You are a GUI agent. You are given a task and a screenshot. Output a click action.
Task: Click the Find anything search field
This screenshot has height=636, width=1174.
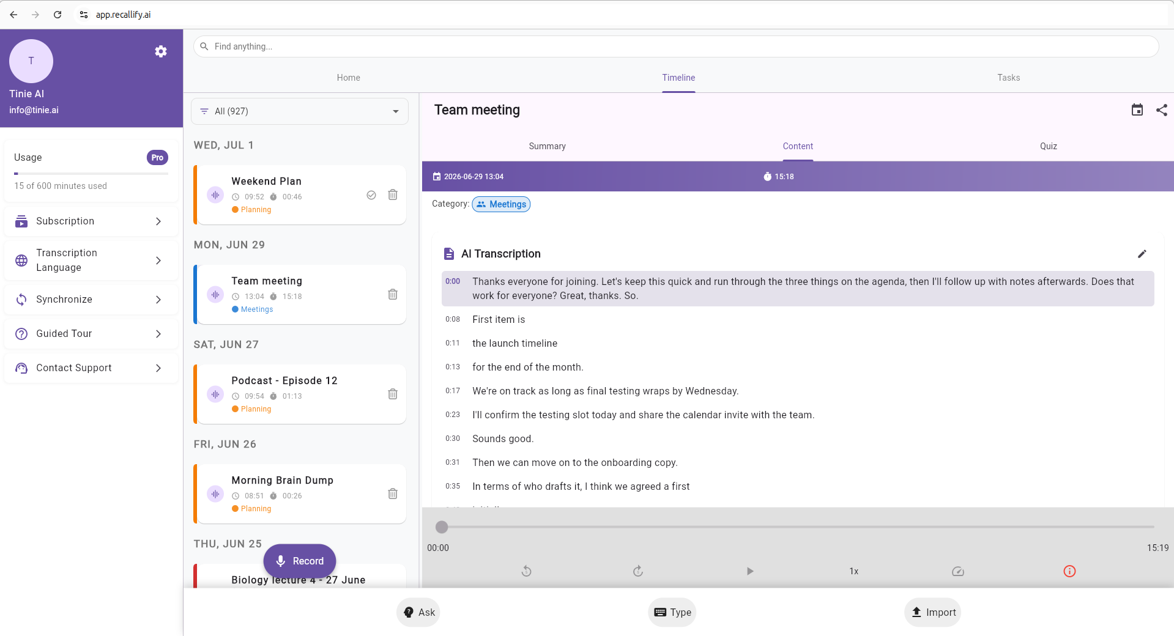(676, 46)
